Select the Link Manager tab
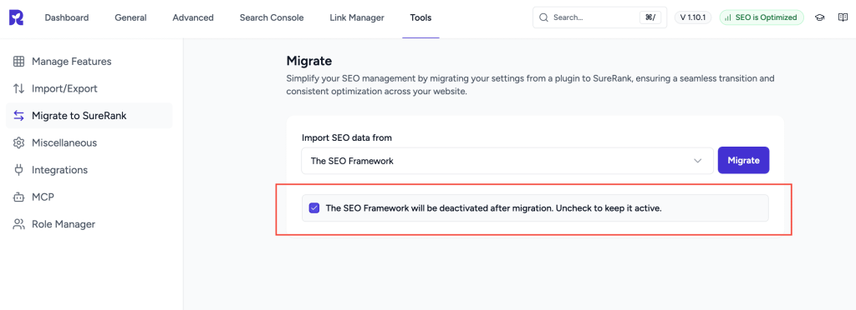Image resolution: width=856 pixels, height=310 pixels. (x=357, y=18)
